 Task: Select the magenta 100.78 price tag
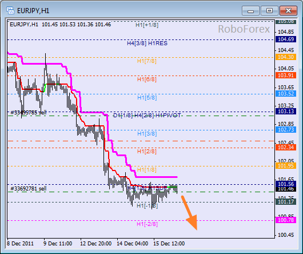tap(286, 220)
